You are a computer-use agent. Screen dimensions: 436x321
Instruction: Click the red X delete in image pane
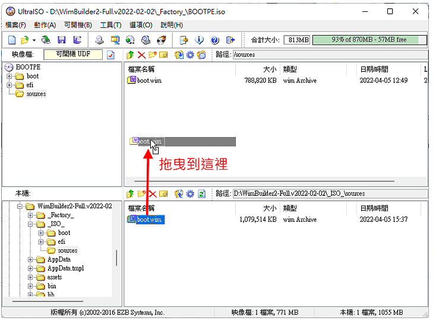coord(141,55)
